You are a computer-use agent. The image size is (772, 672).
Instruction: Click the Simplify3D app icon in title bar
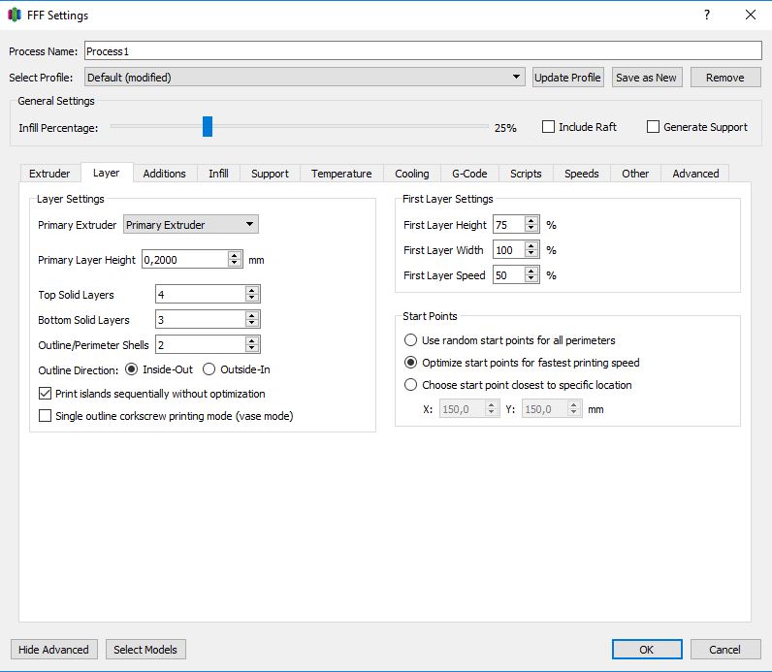click(x=15, y=15)
